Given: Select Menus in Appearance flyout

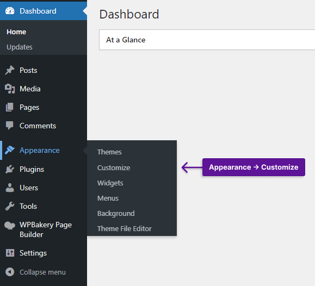Looking at the screenshot, I should coord(108,198).
